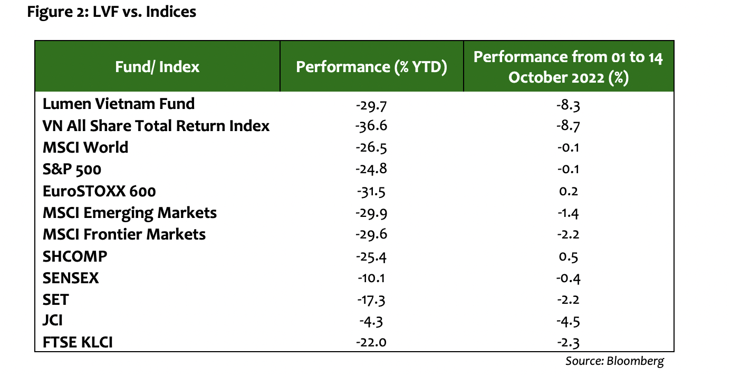731x378 pixels.
Task: Click the "FTSE KLCI" row label
Action: (x=78, y=343)
